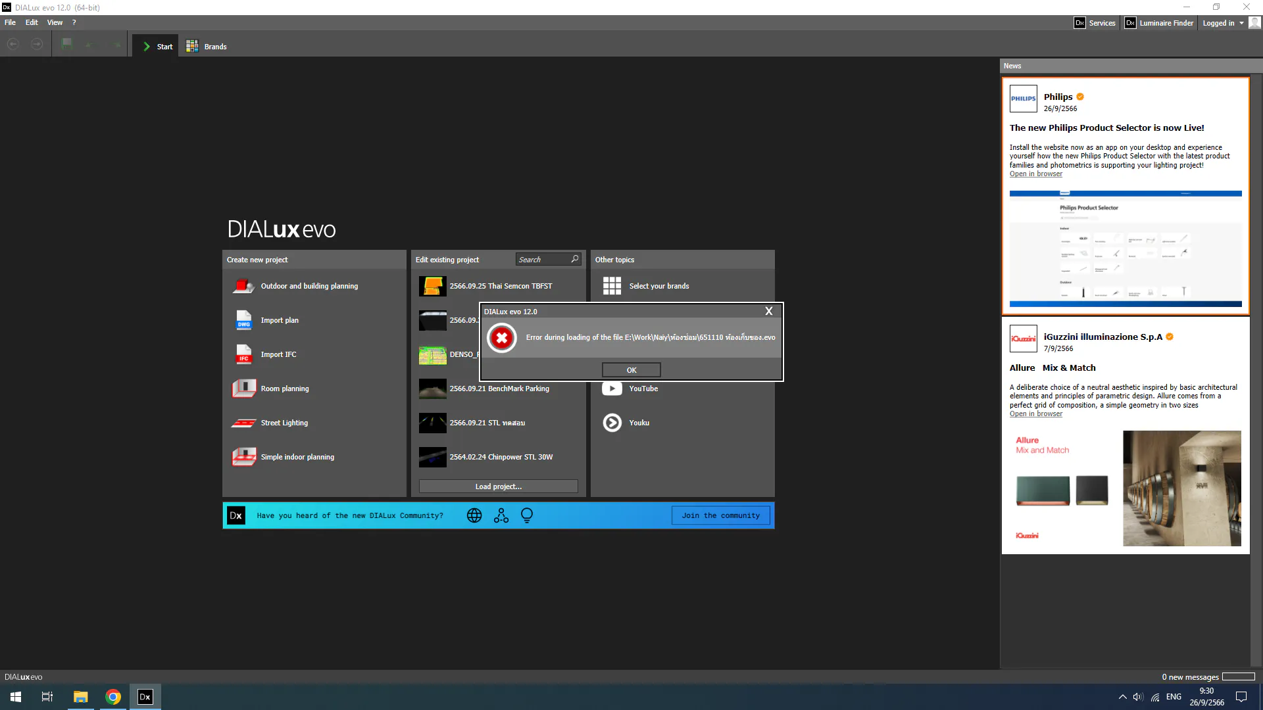Click Join the community button
This screenshot has width=1263, height=710.
pos(720,515)
